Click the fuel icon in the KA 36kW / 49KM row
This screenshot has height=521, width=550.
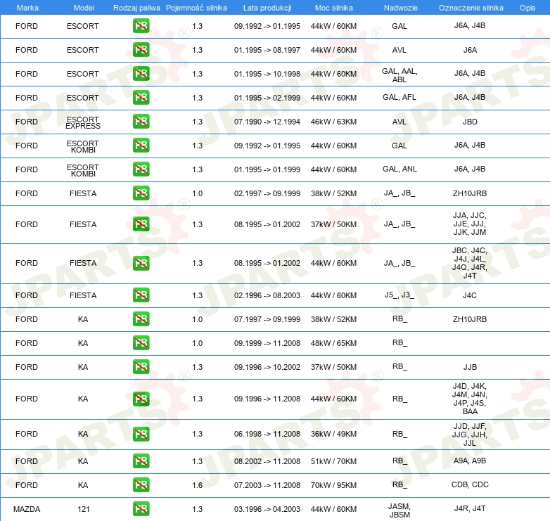tap(141, 434)
